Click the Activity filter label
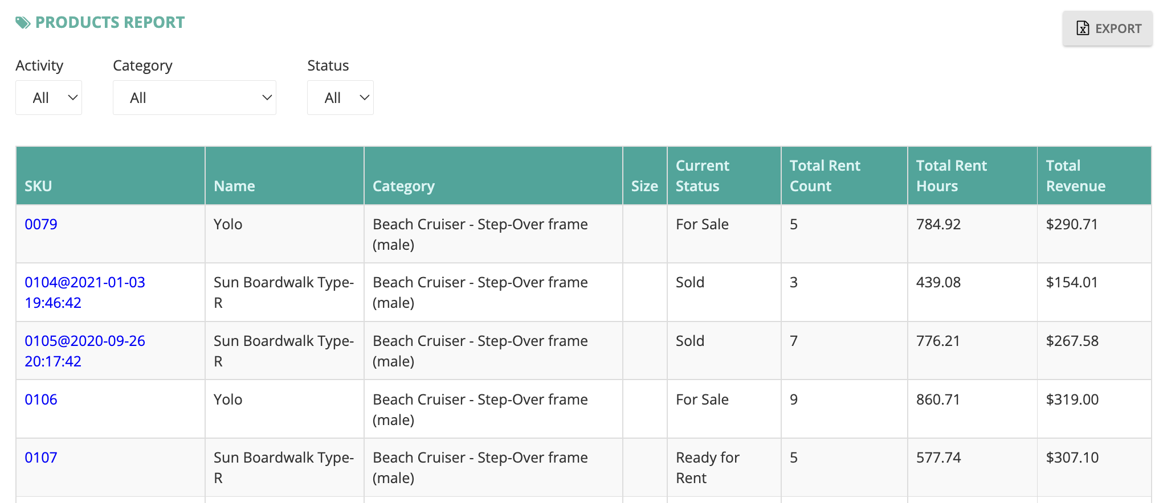 pyautogui.click(x=39, y=65)
